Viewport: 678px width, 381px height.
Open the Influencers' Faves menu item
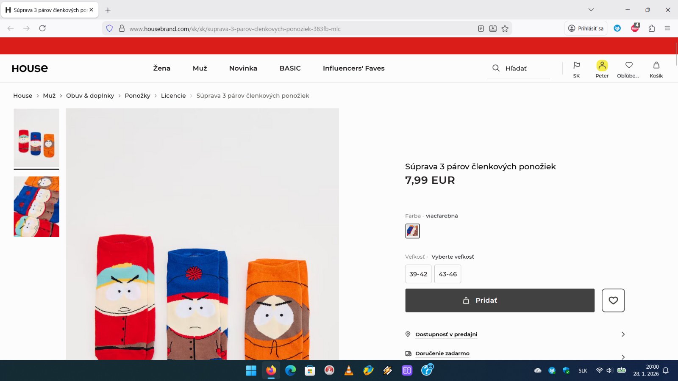pyautogui.click(x=353, y=68)
